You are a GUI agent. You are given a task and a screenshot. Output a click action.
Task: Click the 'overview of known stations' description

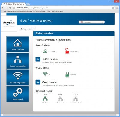58,85
